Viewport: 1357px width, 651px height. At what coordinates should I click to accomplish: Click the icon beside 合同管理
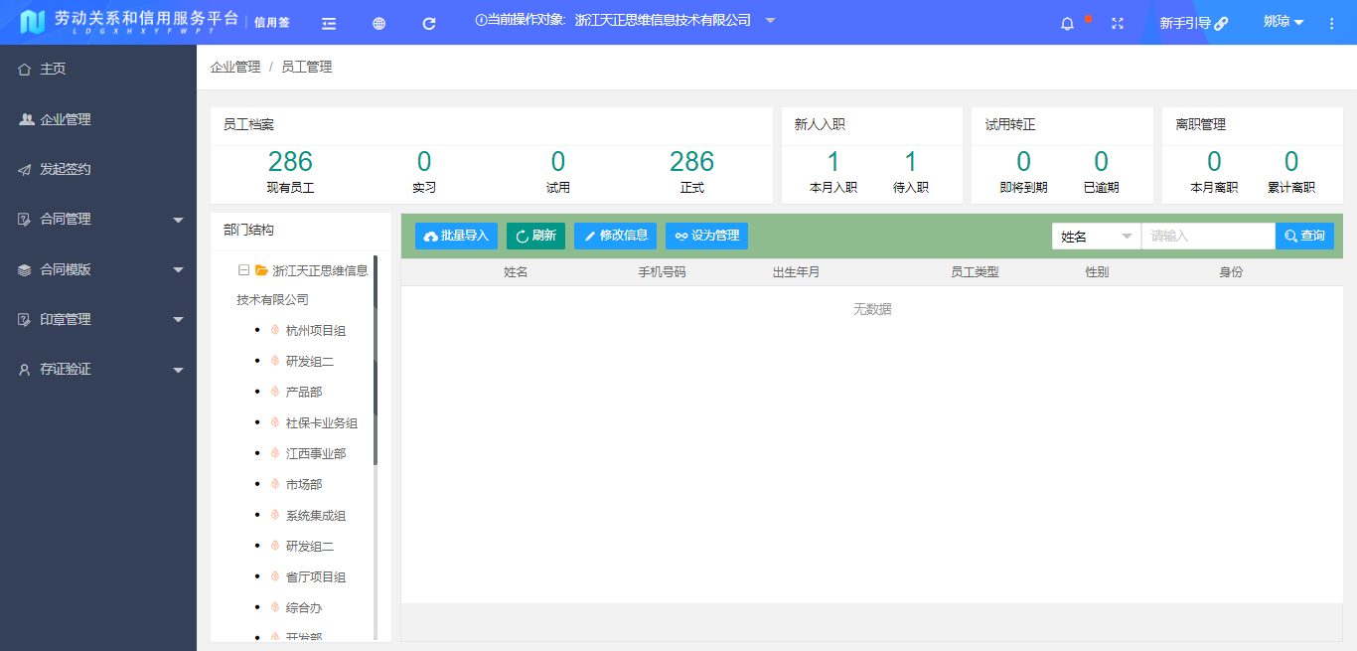click(x=25, y=219)
